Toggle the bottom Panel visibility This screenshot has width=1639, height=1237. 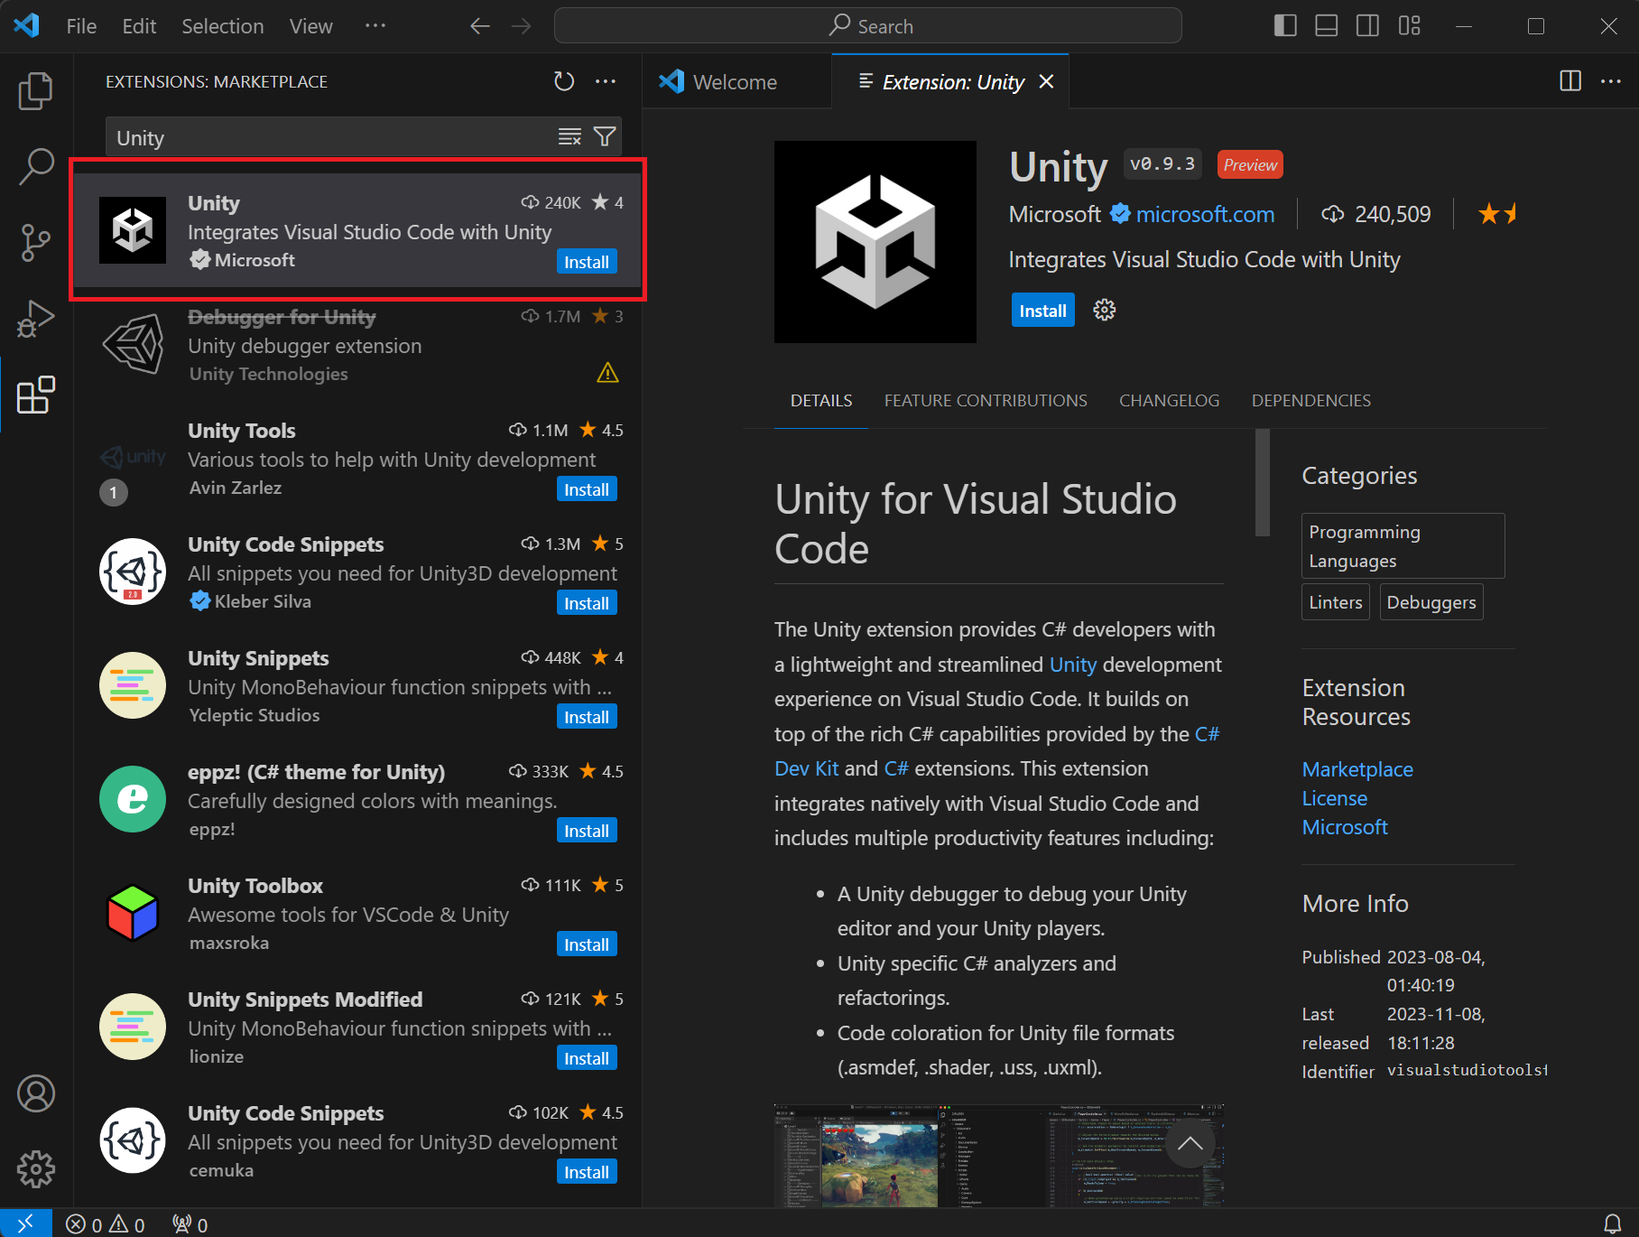tap(1325, 25)
